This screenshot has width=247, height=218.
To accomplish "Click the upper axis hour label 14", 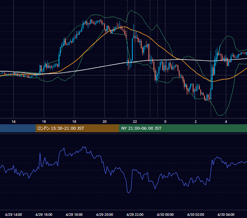I will [x=13, y=122].
